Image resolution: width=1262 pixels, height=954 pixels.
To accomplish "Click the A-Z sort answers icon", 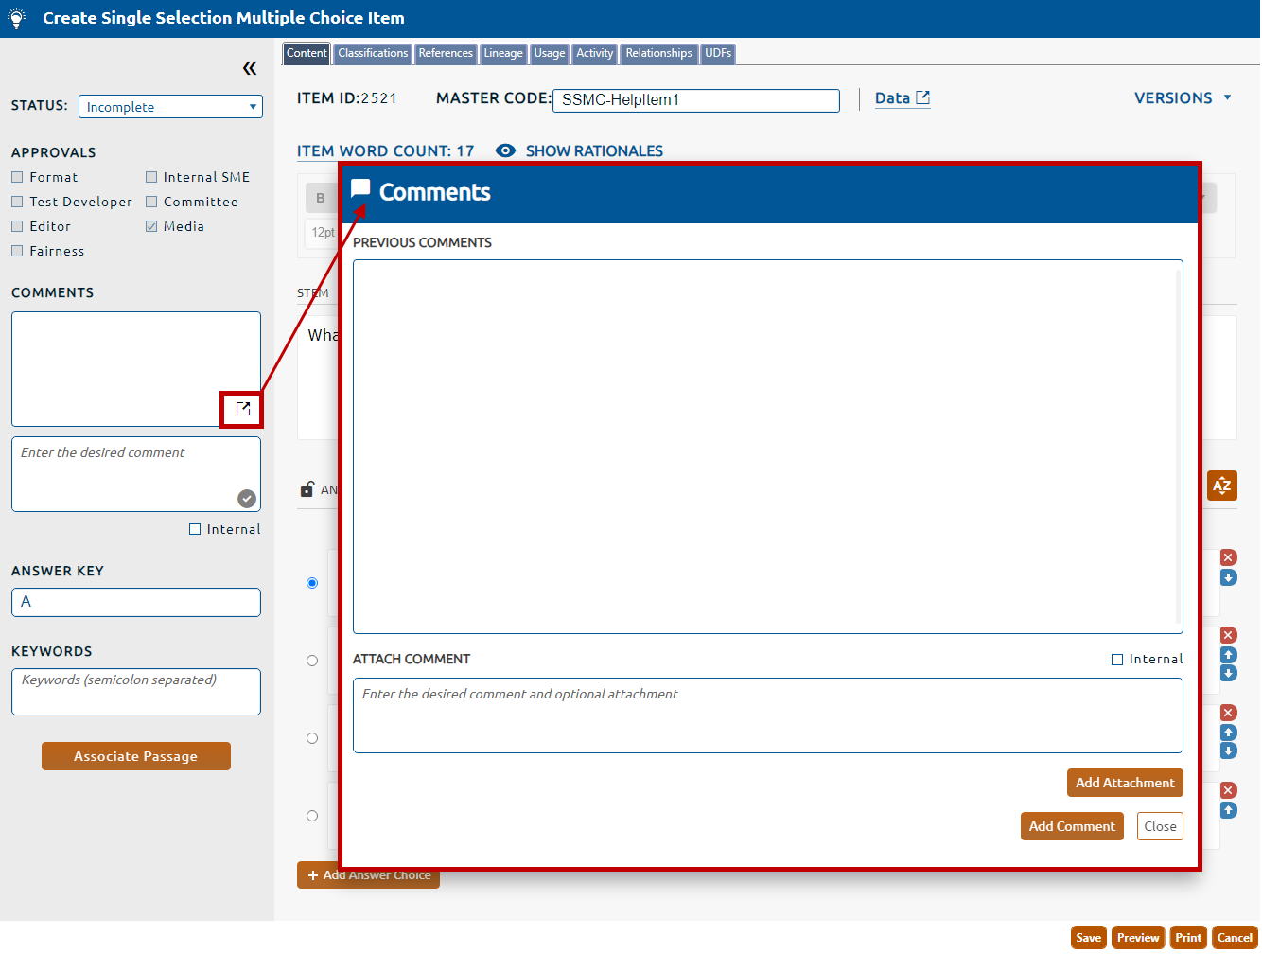I will coord(1221,486).
